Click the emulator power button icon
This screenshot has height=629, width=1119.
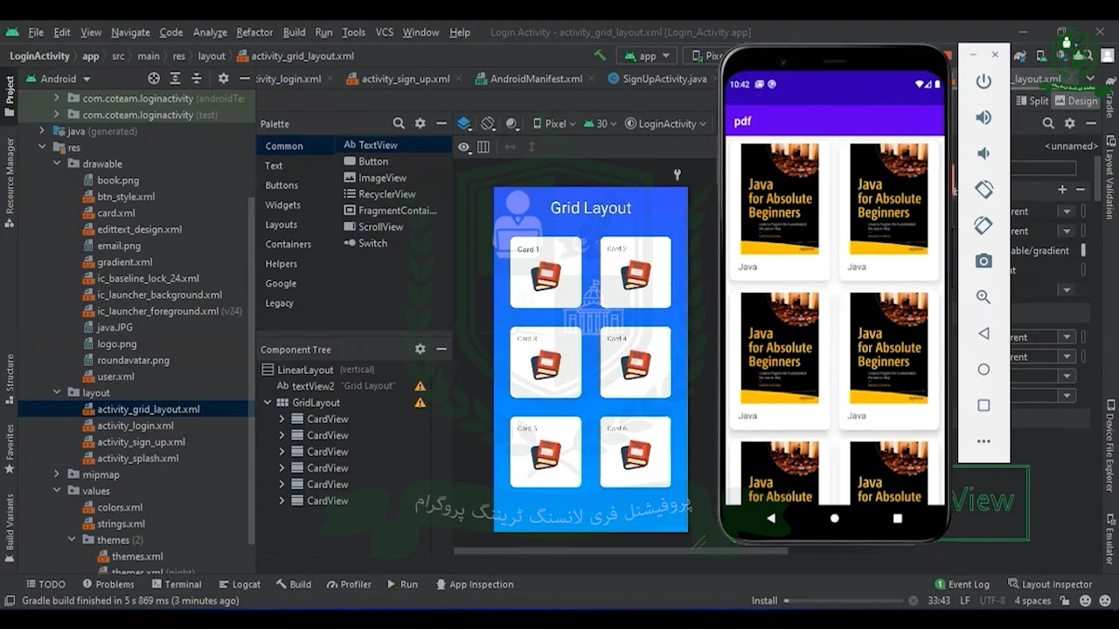pos(983,81)
